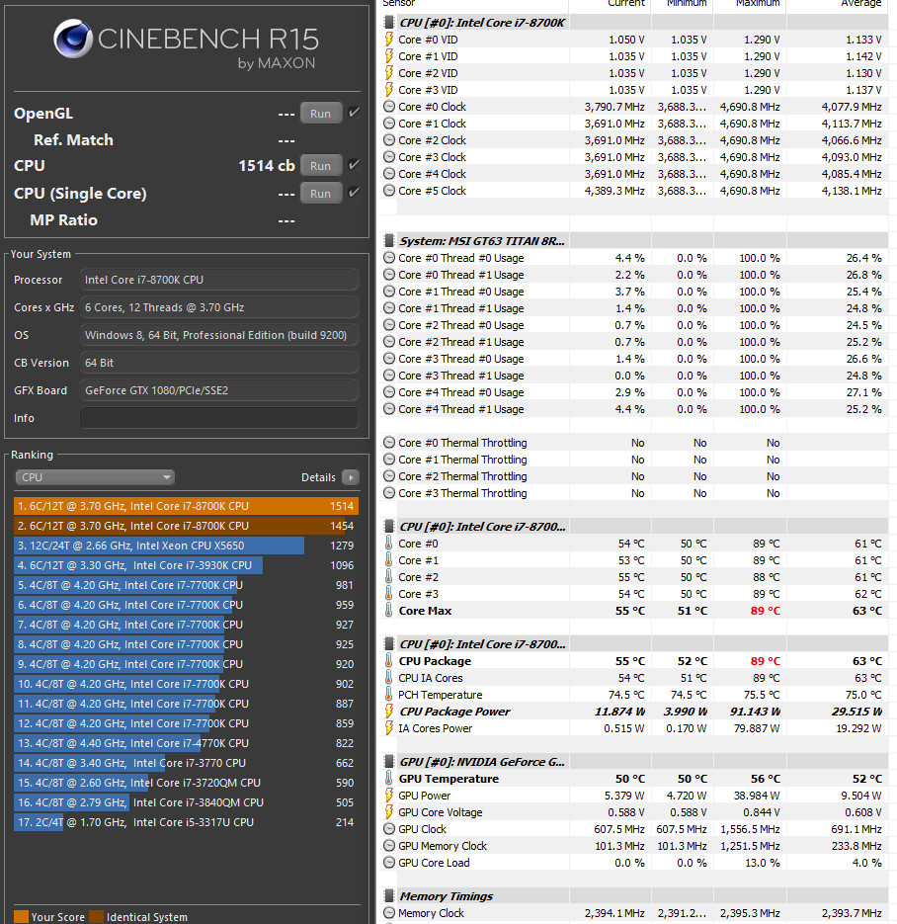
Task: Click the "GPU Clock" sensor label
Action: [422, 829]
